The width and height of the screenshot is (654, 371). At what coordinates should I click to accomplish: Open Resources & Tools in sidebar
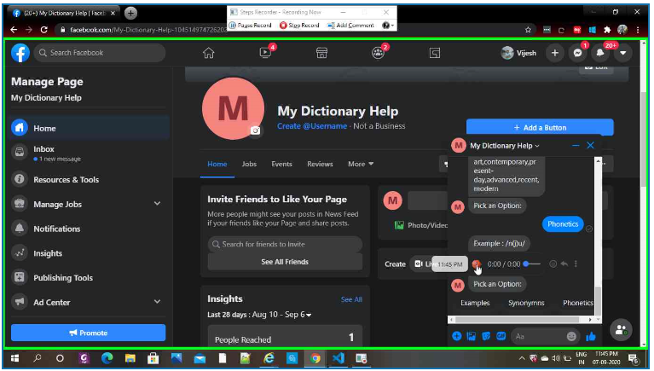click(x=89, y=179)
